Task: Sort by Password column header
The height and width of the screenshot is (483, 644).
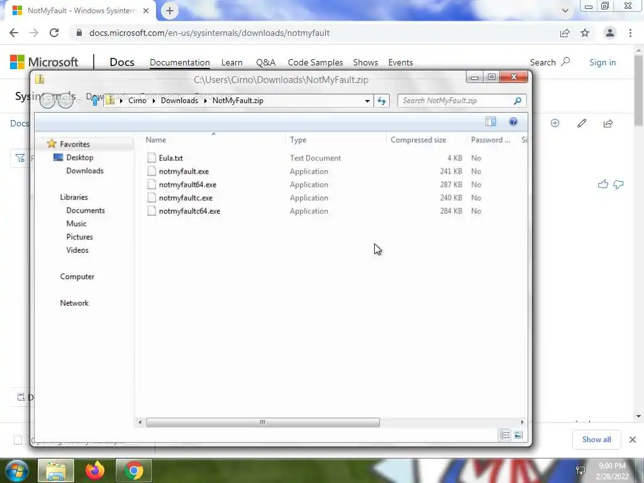Action: pos(490,140)
